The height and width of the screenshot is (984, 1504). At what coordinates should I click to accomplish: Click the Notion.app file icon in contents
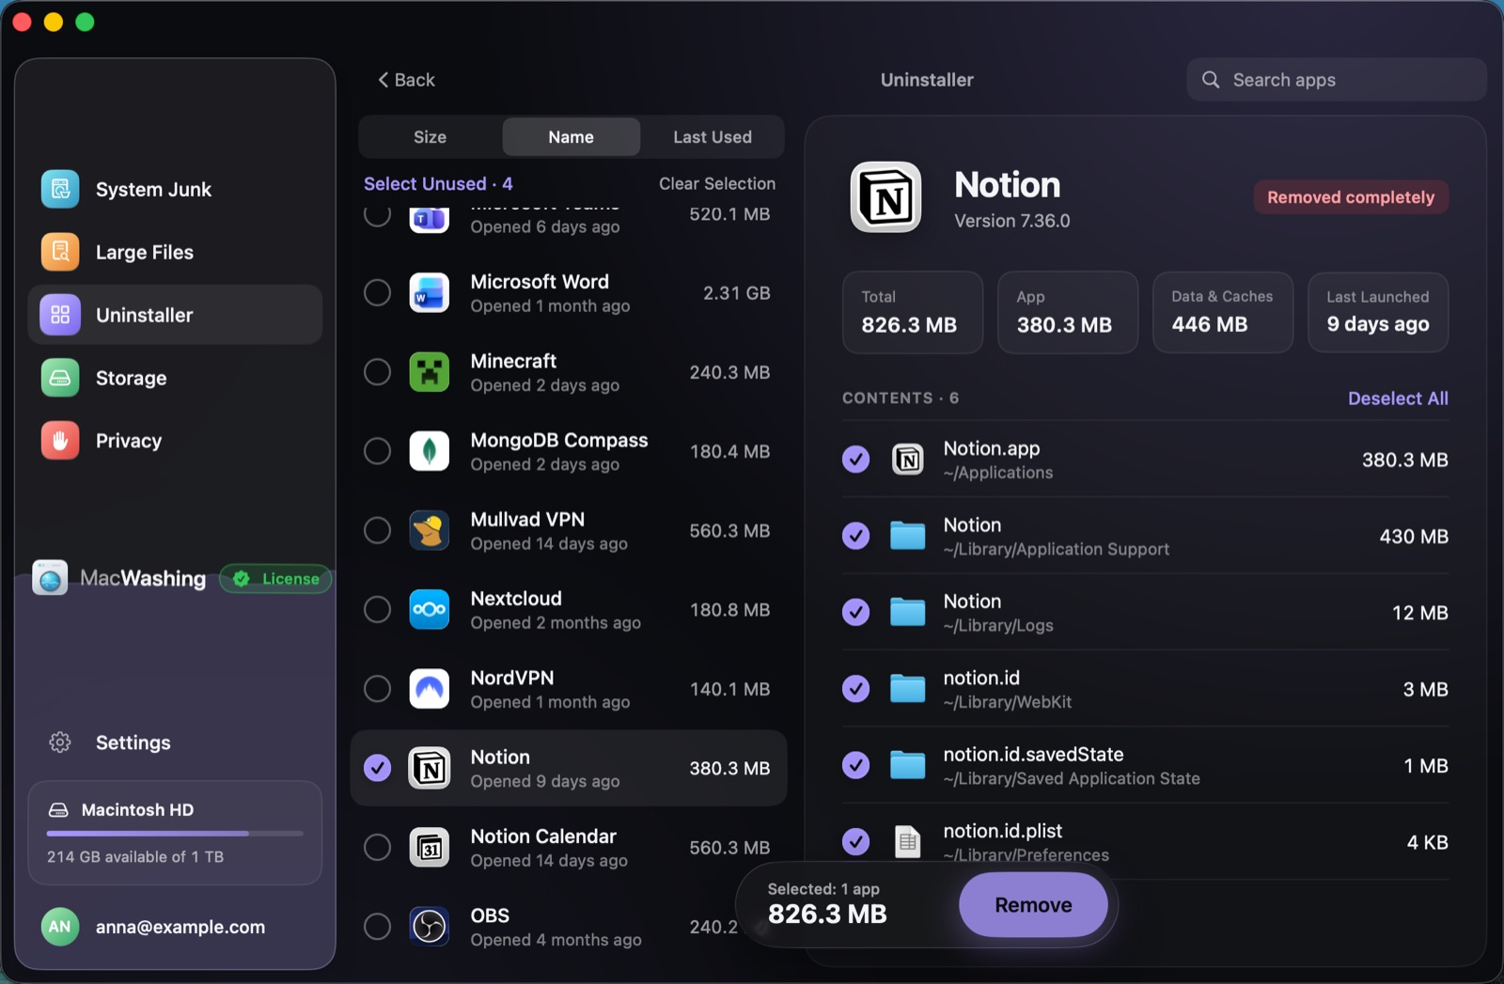click(907, 460)
